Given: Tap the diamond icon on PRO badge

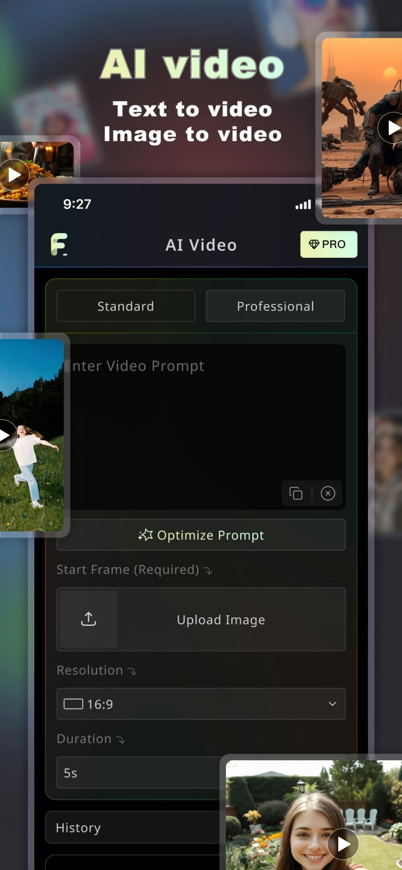Looking at the screenshot, I should click(x=314, y=244).
